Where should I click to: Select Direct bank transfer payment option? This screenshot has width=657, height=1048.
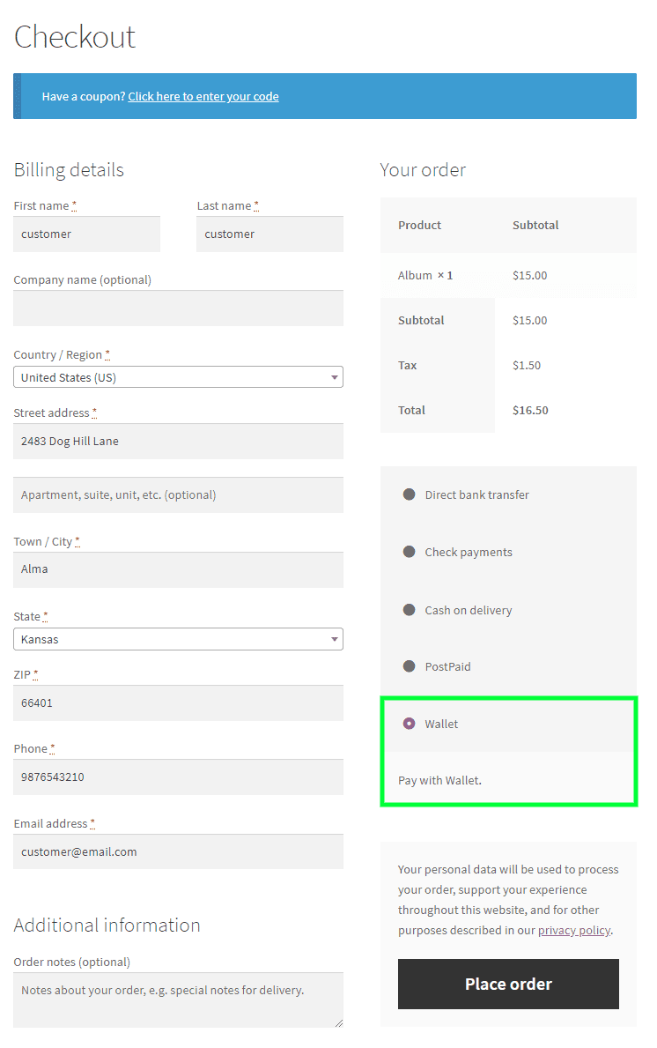pyautogui.click(x=409, y=494)
